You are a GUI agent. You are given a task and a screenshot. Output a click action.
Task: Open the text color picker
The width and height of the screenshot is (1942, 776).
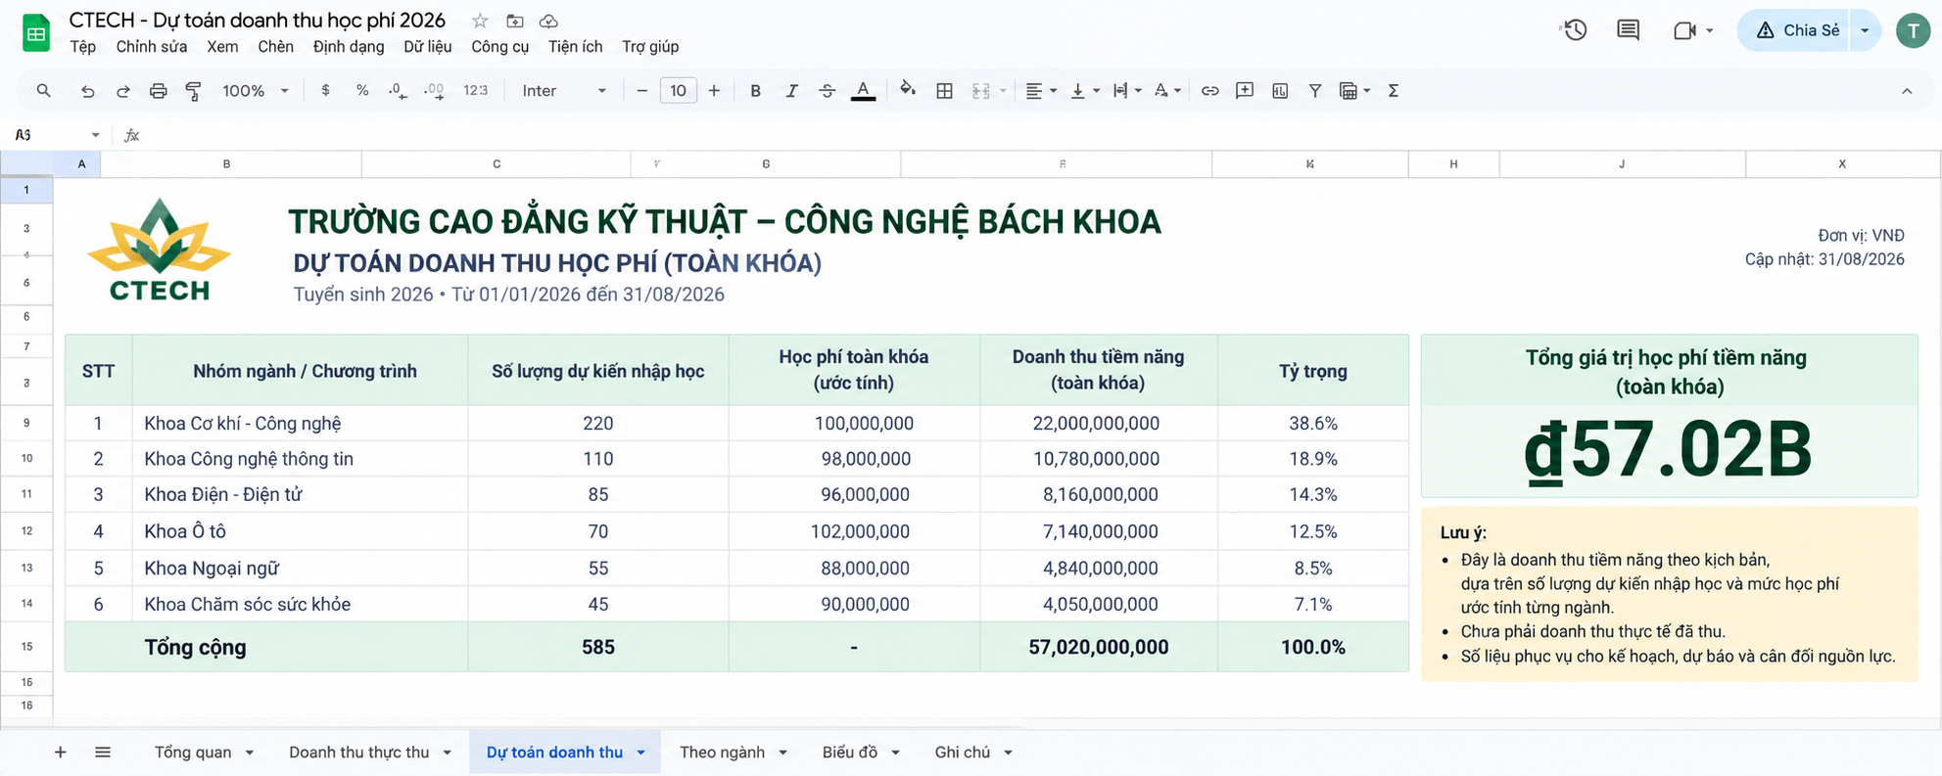863,91
